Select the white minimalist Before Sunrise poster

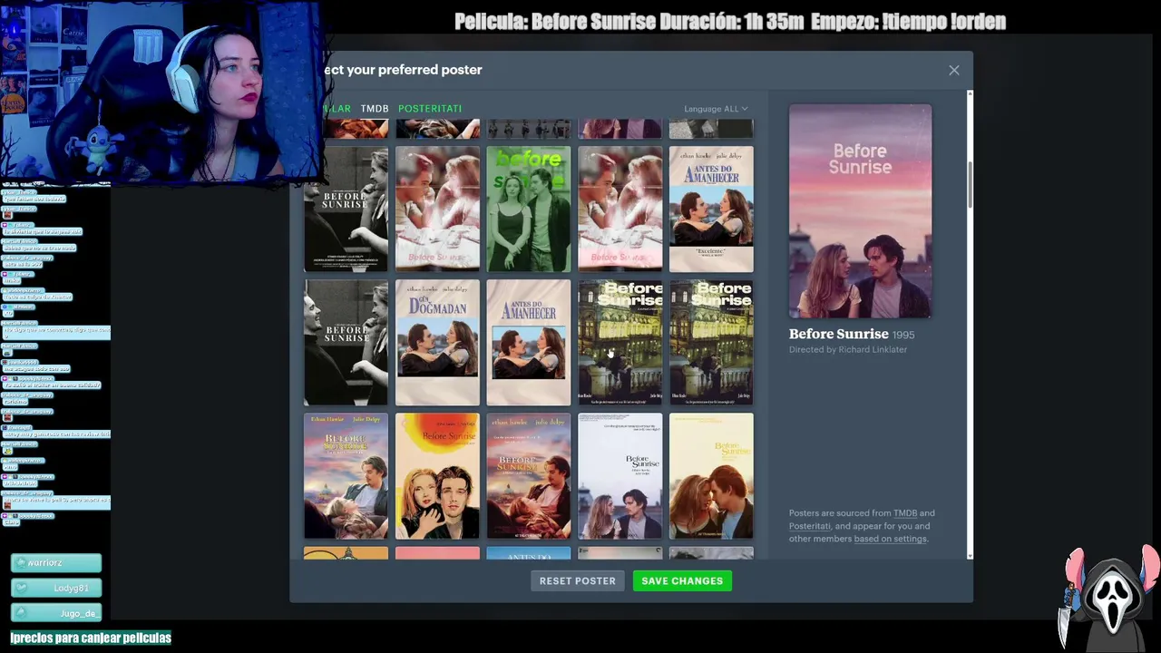click(620, 476)
